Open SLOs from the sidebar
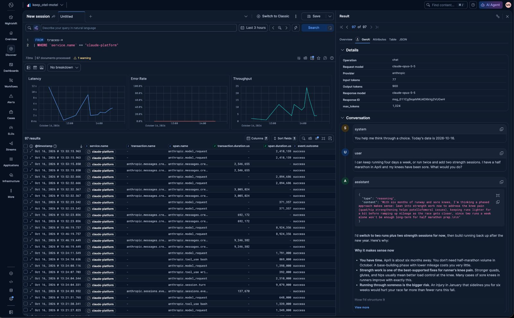 coord(11,130)
